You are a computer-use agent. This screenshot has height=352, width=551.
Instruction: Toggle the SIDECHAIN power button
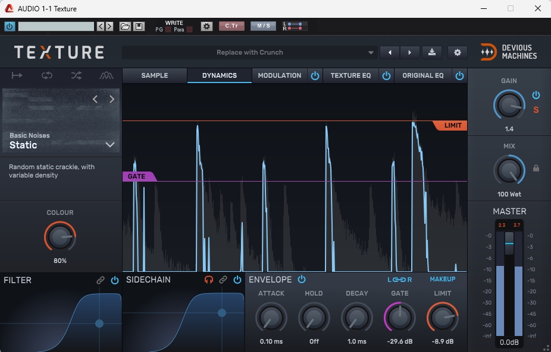click(x=237, y=280)
